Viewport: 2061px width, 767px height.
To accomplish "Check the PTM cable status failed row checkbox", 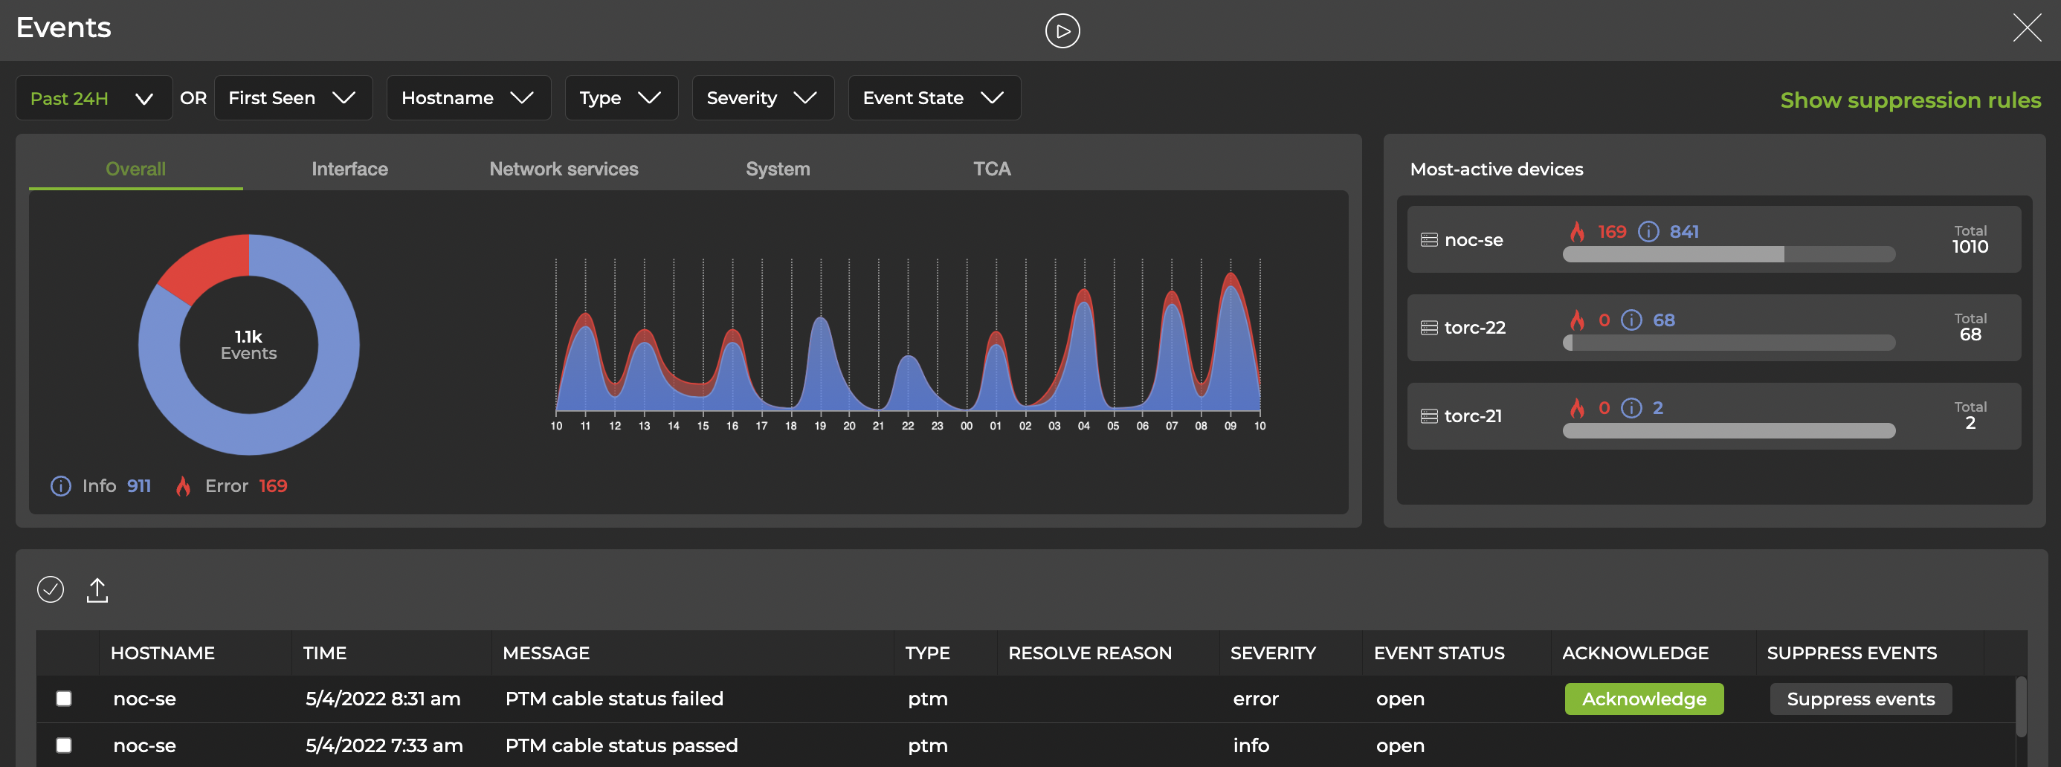I will [64, 698].
